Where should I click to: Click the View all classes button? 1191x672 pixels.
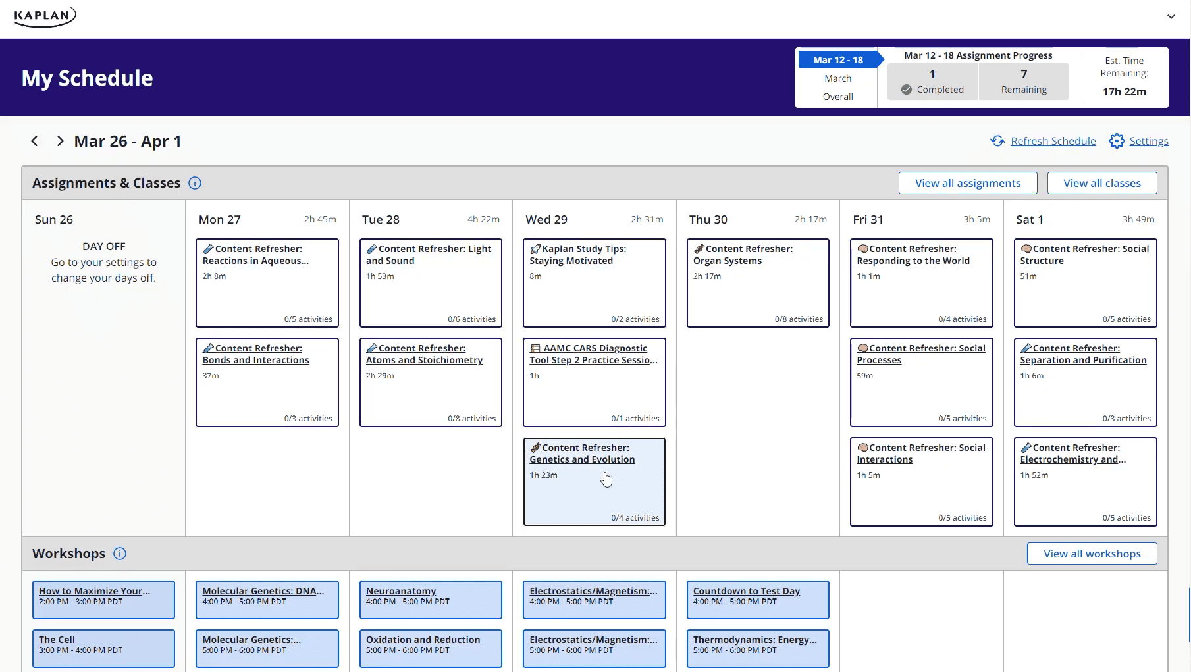(x=1101, y=183)
